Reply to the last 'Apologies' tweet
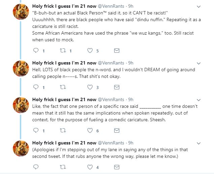Screen dimensions: 214x174 (36, 167)
